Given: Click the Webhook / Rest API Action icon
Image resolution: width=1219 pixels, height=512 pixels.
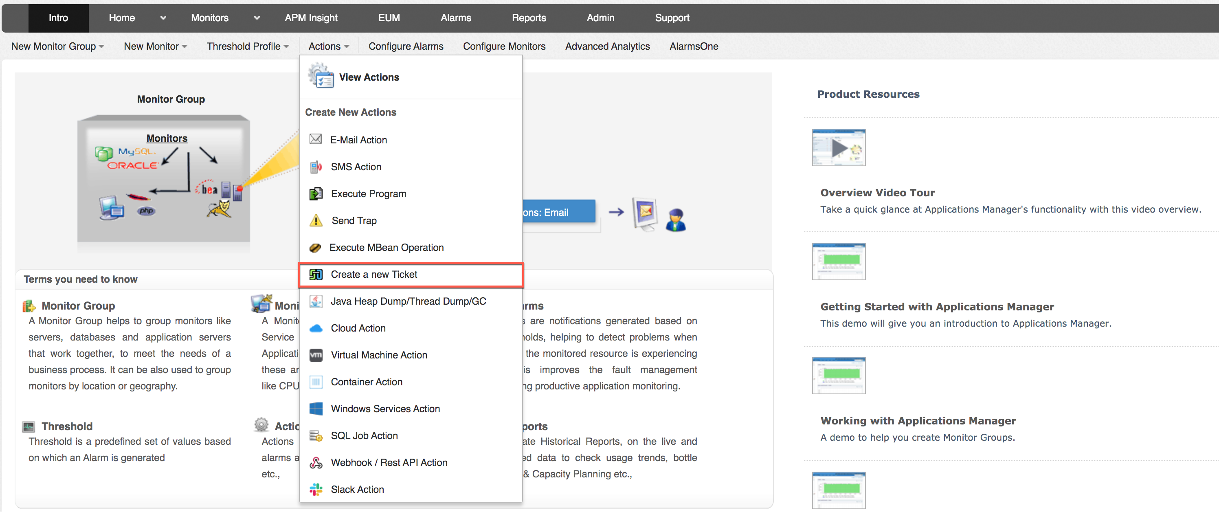Looking at the screenshot, I should point(315,462).
